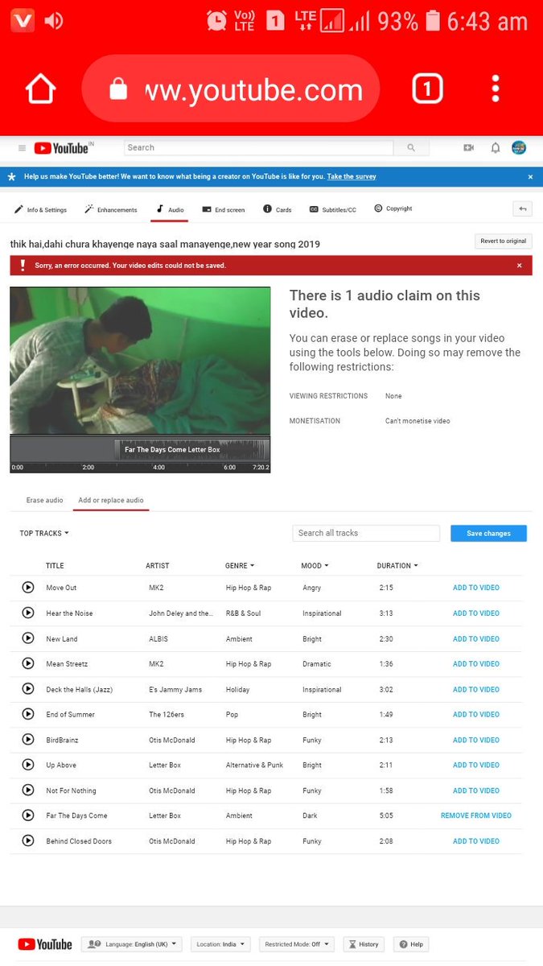Play preview of Mean Streetz track
The width and height of the screenshot is (543, 966).
pos(28,663)
